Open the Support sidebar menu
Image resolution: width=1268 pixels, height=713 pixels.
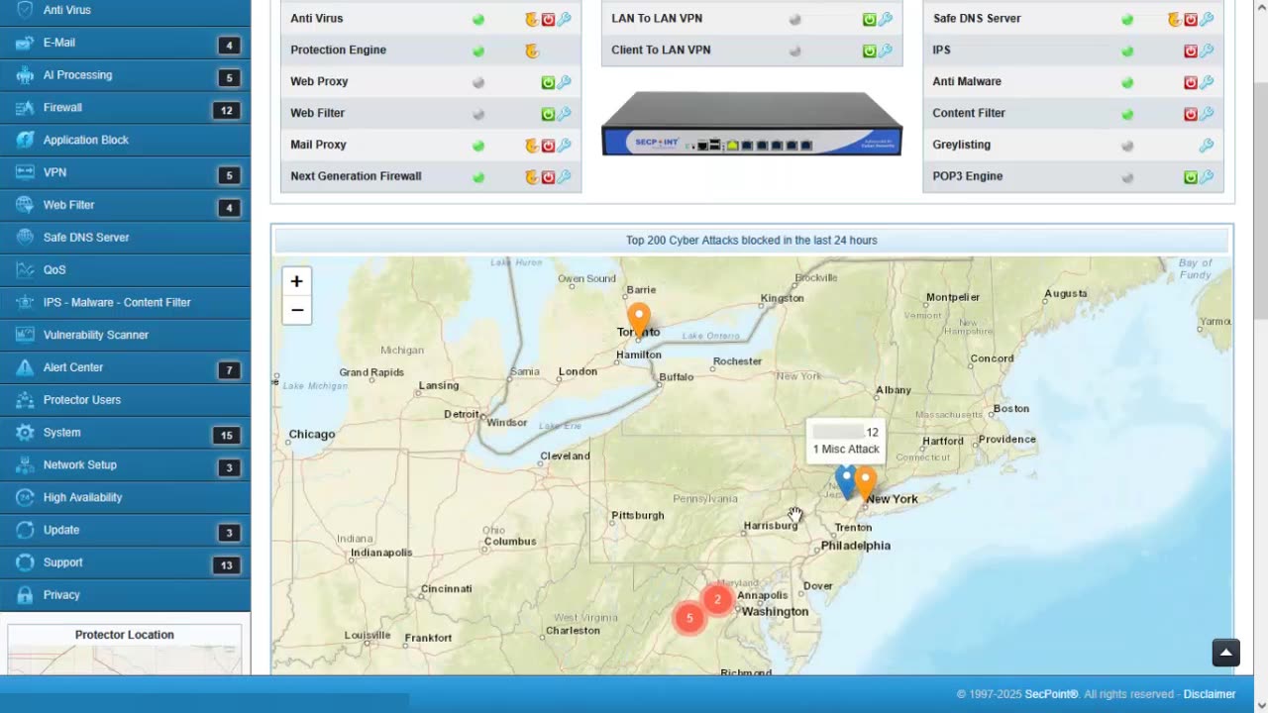click(125, 562)
